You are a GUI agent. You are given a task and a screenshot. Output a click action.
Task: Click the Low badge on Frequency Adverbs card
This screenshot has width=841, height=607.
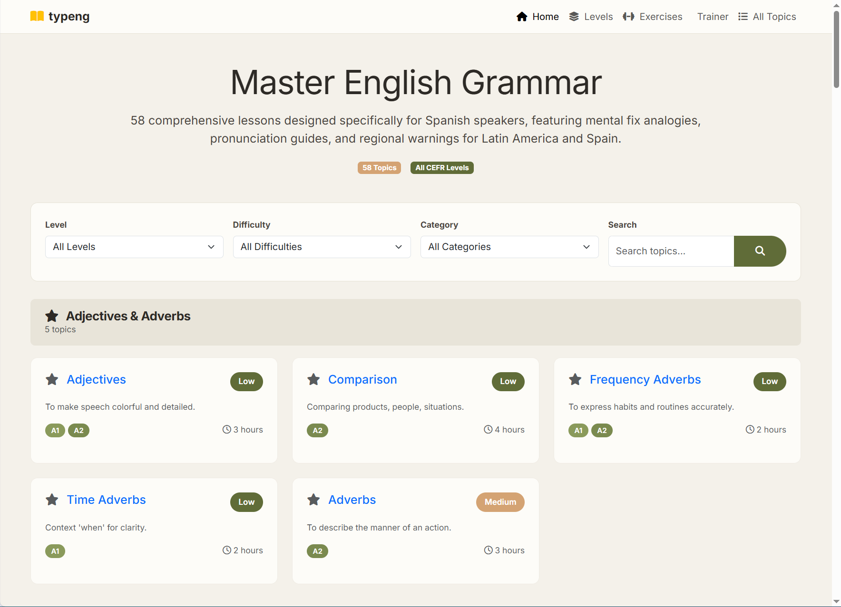click(770, 381)
